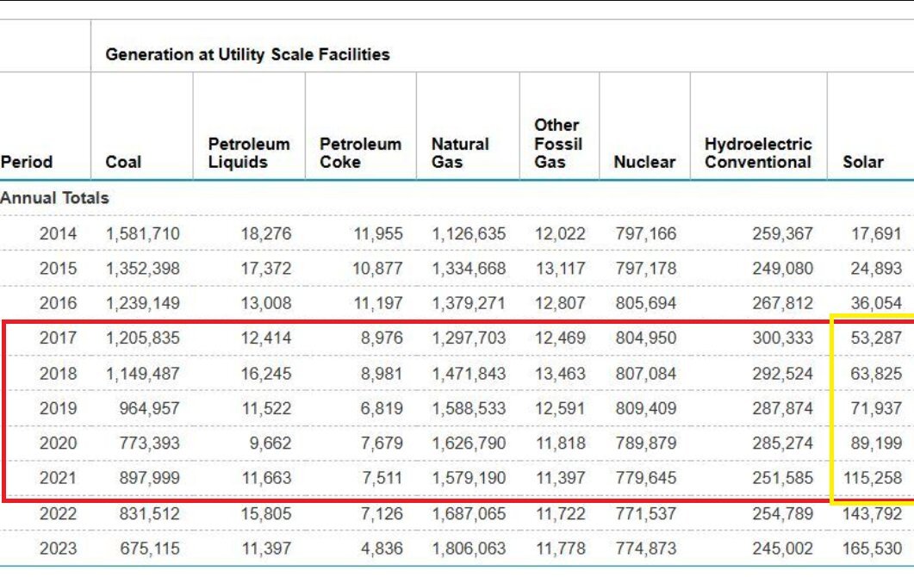Select the 2023 period cell

coord(58,549)
